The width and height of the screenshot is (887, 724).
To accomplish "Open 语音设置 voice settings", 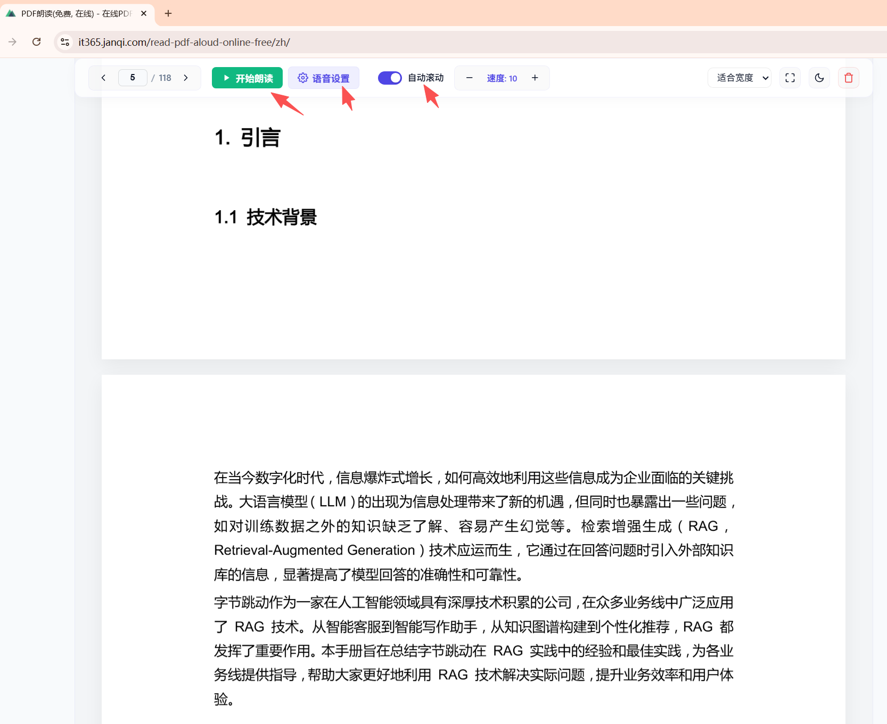I will [x=324, y=78].
